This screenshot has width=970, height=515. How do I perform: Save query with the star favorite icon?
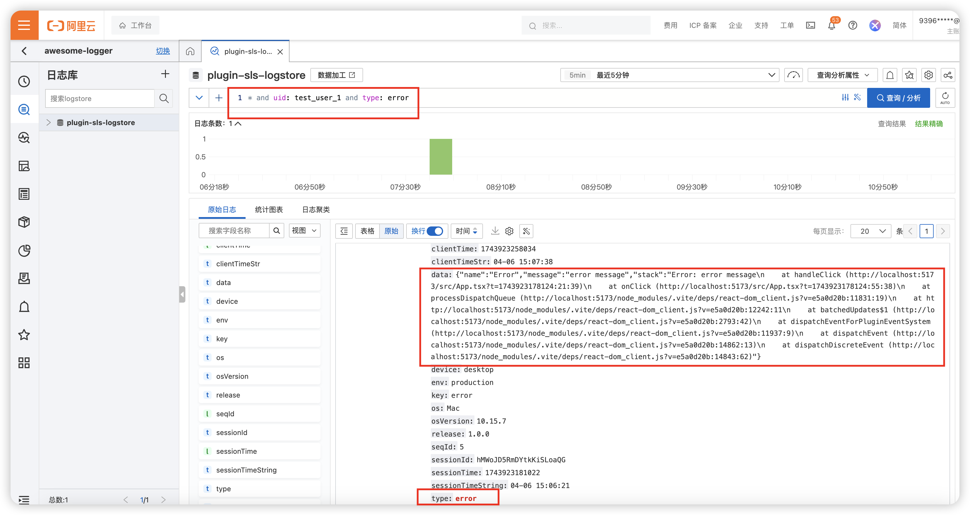pos(909,75)
